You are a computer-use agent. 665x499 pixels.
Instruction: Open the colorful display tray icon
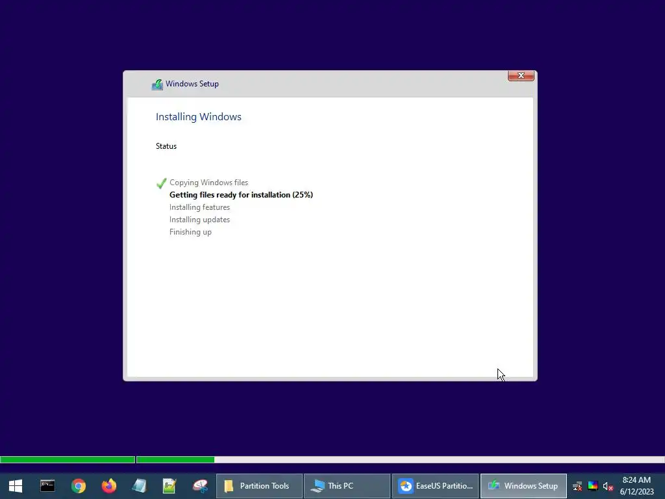(x=593, y=486)
